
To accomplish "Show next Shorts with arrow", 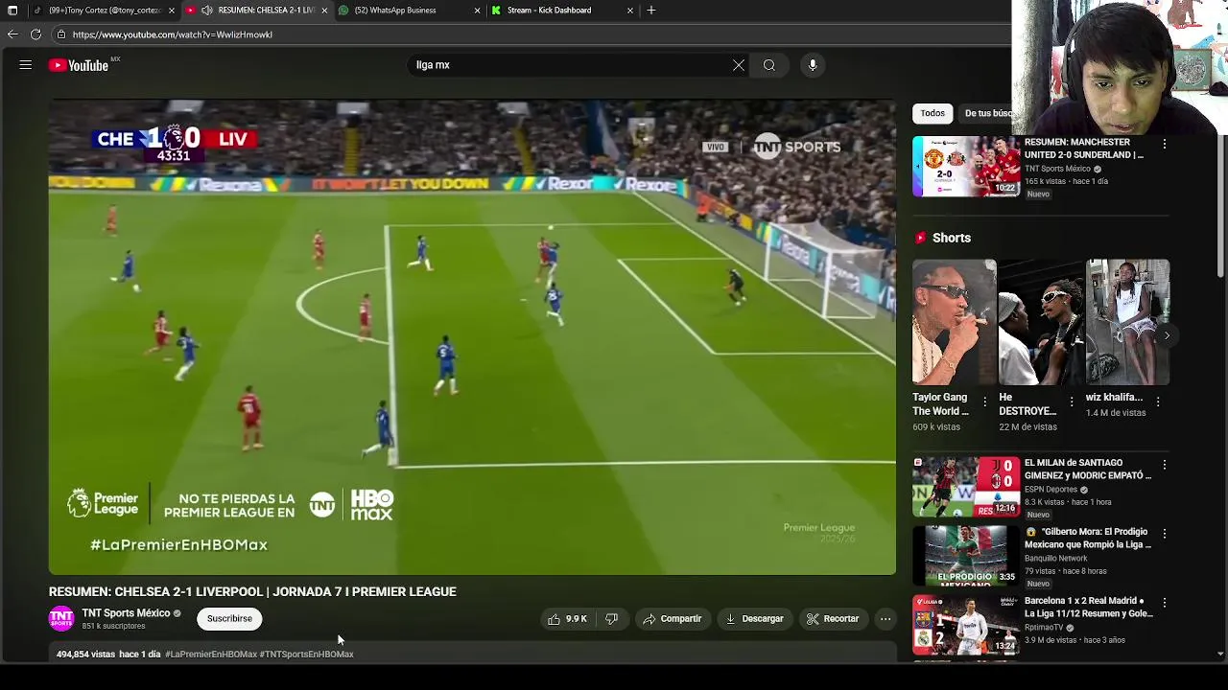I will click(x=1167, y=335).
